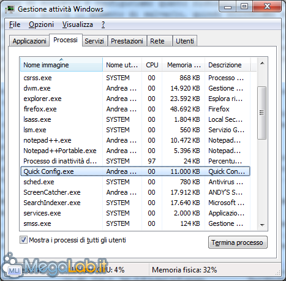Click the process list scrollbar thumb
Viewport: 286px width, 281px height.
coord(262,113)
